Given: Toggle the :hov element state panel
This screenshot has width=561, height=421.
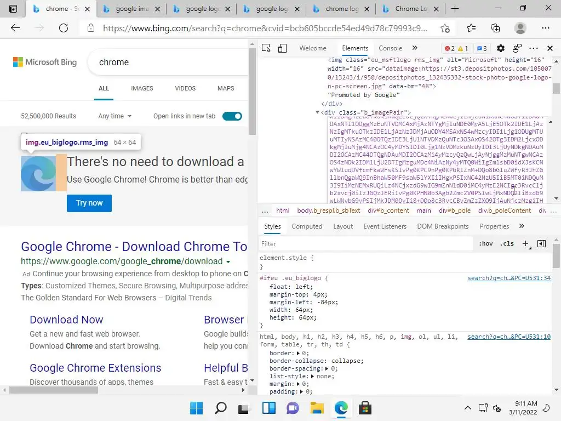Looking at the screenshot, I should (486, 244).
